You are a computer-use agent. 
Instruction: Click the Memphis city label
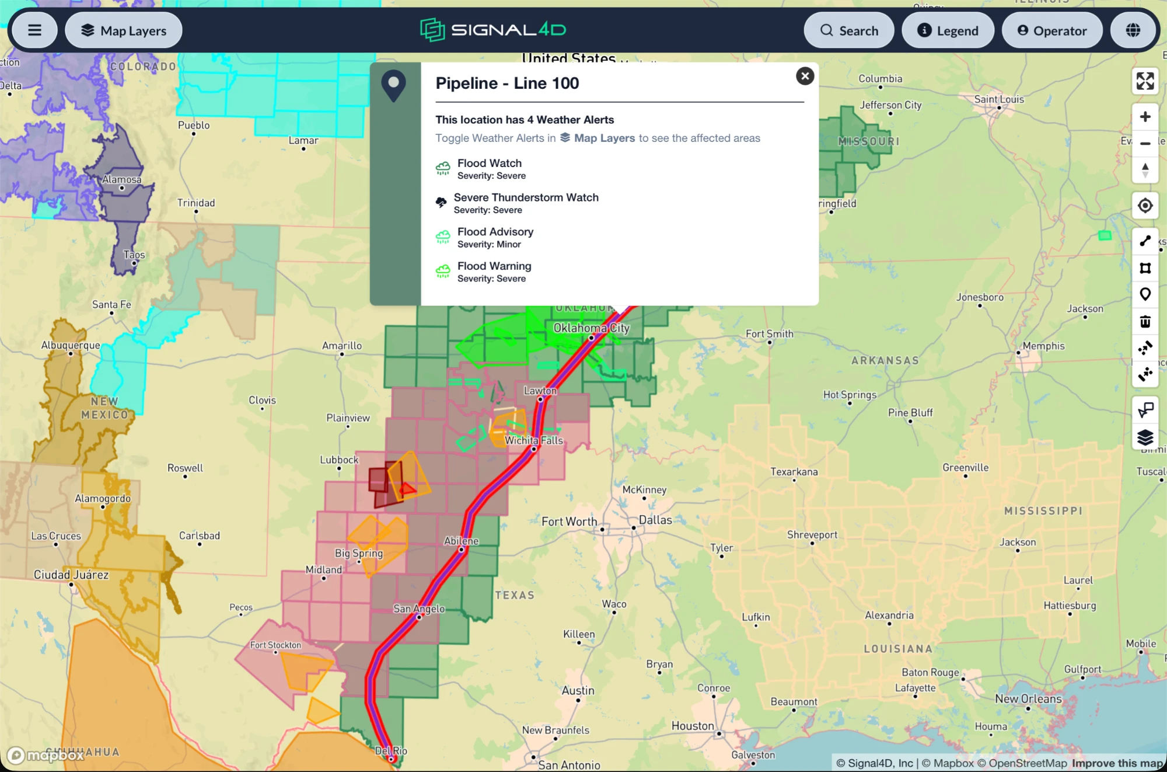coord(1043,346)
